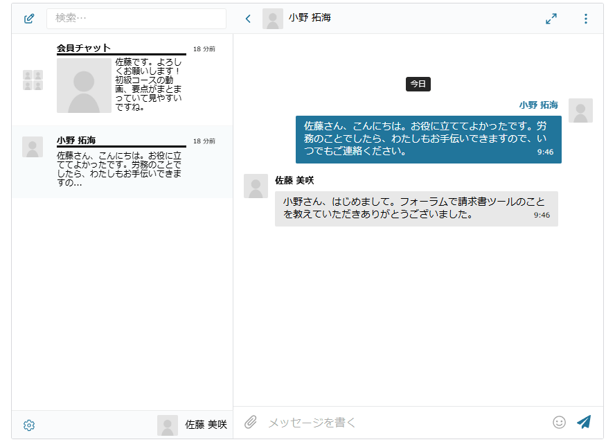Click the 今日 date label
The width and height of the screenshot is (615, 442).
[x=418, y=84]
